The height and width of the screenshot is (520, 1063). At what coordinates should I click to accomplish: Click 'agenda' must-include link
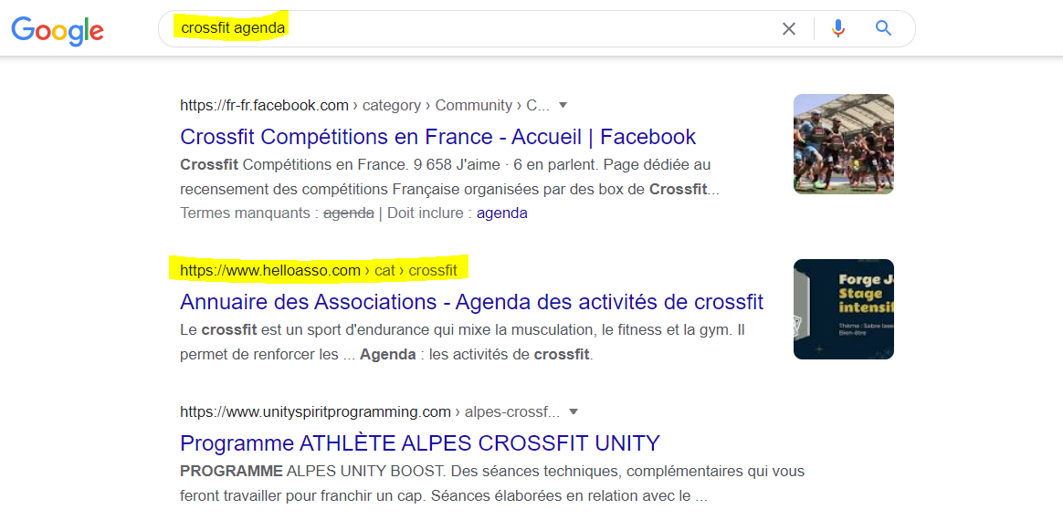coord(501,213)
